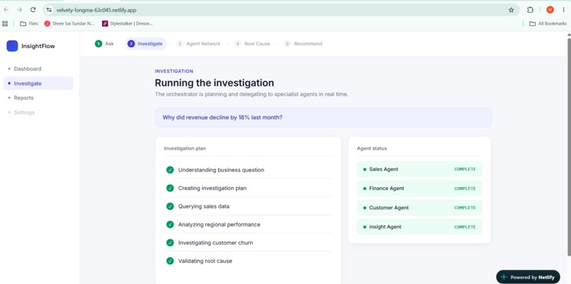Open the Dashboard sidebar item

click(38, 69)
